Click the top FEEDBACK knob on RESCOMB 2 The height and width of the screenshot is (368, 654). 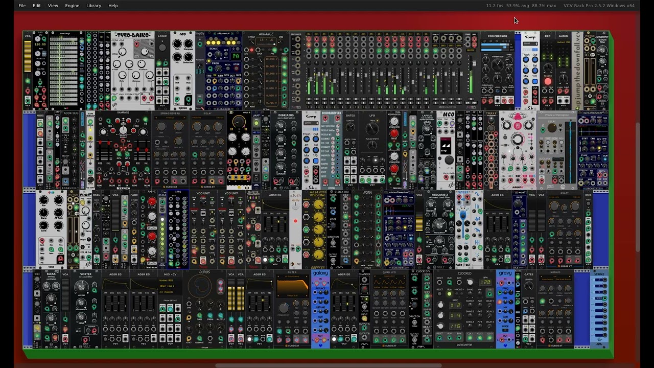tap(431, 204)
